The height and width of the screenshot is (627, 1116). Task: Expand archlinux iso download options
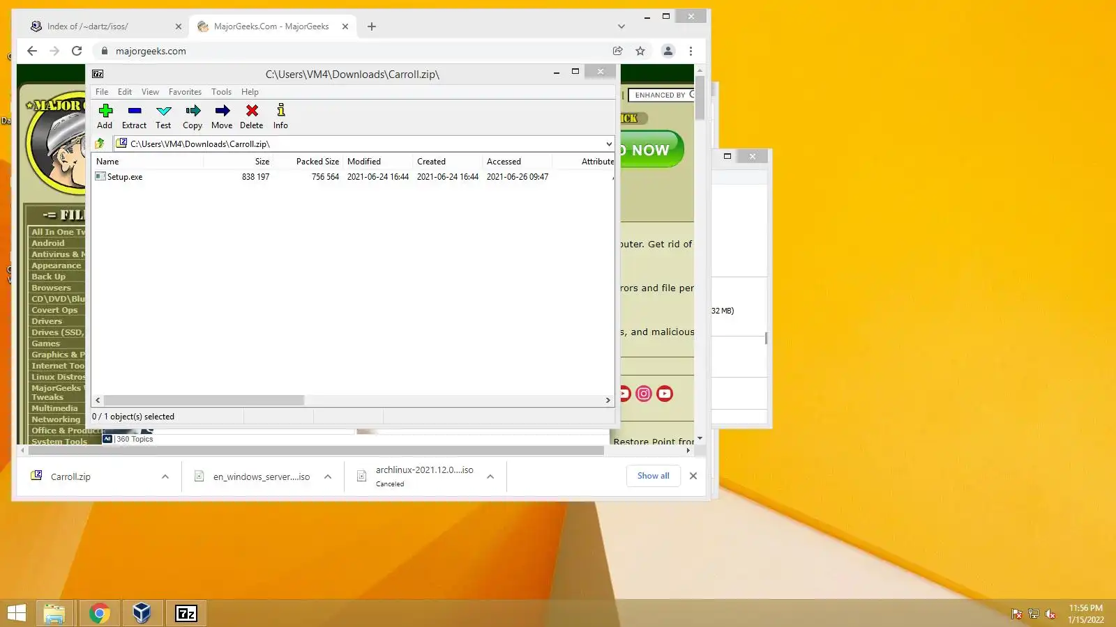coord(490,477)
